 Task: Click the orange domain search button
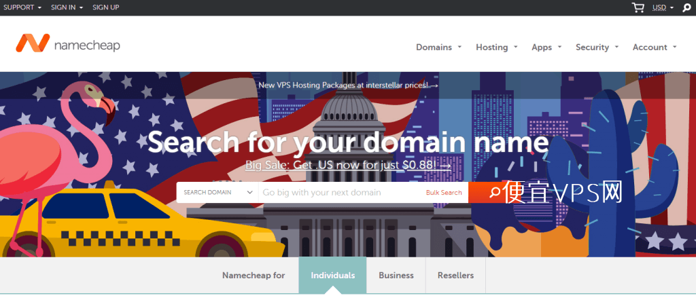point(495,192)
